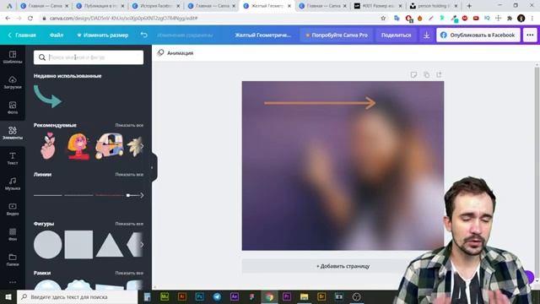The height and width of the screenshot is (304, 540).
Task: Click the download icon in header
Action: [426, 35]
